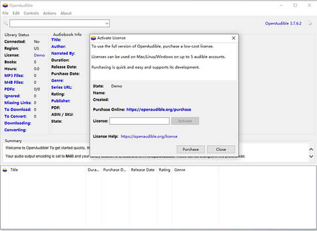Click the Downloading link
The height and width of the screenshot is (231, 317).
[x=18, y=123]
